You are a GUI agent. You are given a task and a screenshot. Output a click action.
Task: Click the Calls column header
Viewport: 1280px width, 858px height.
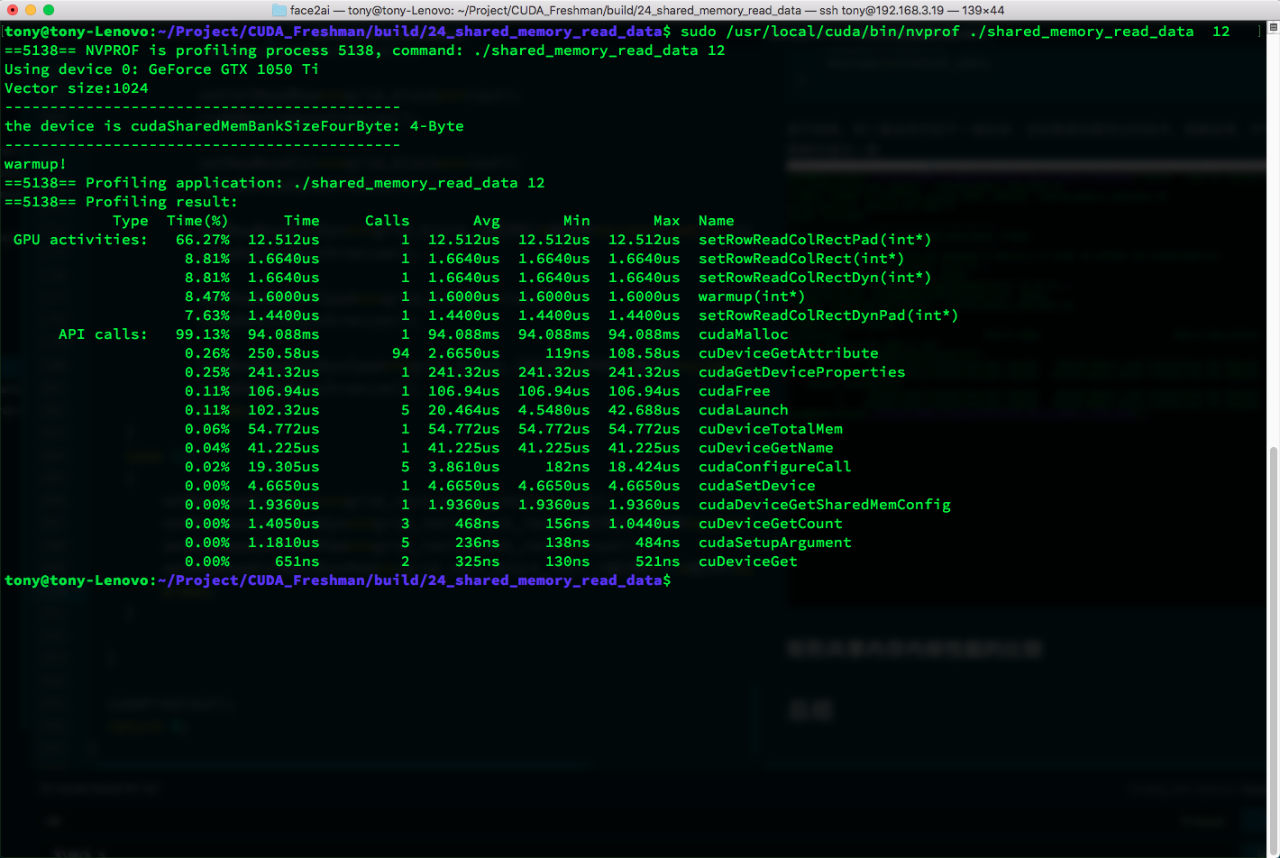coord(387,221)
